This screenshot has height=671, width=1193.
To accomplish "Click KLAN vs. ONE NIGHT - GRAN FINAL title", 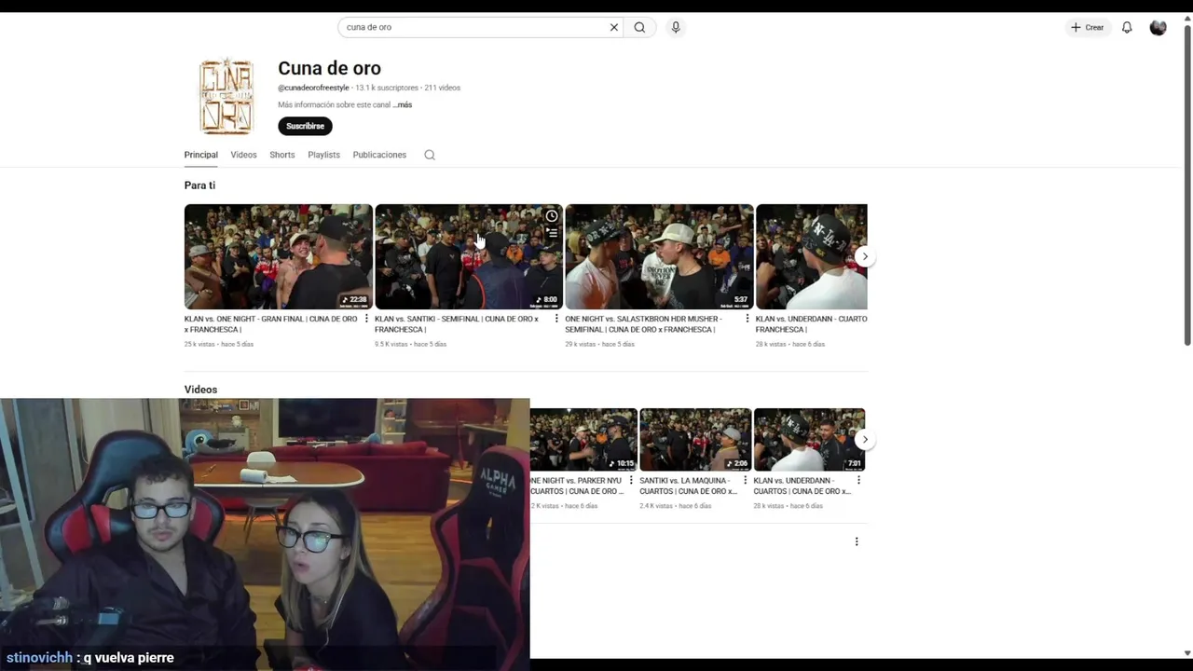I will point(270,323).
